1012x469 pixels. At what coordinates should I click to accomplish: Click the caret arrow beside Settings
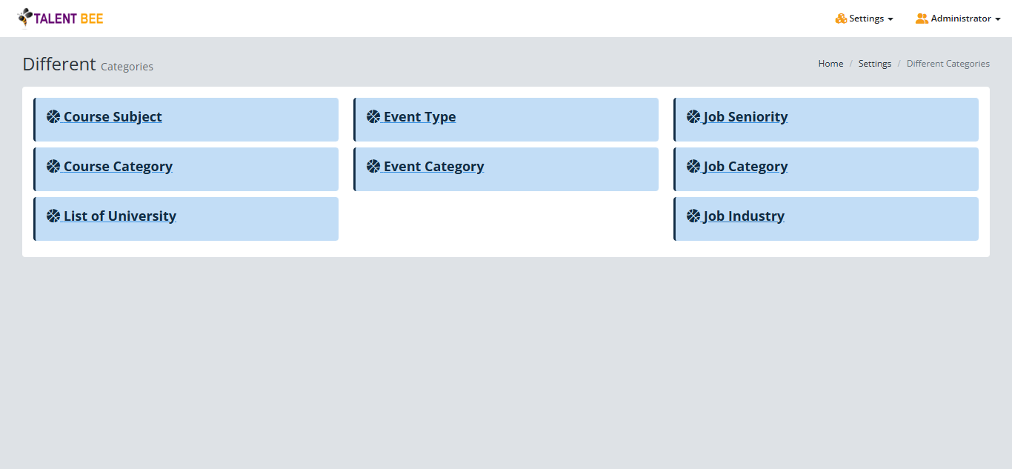pos(892,19)
